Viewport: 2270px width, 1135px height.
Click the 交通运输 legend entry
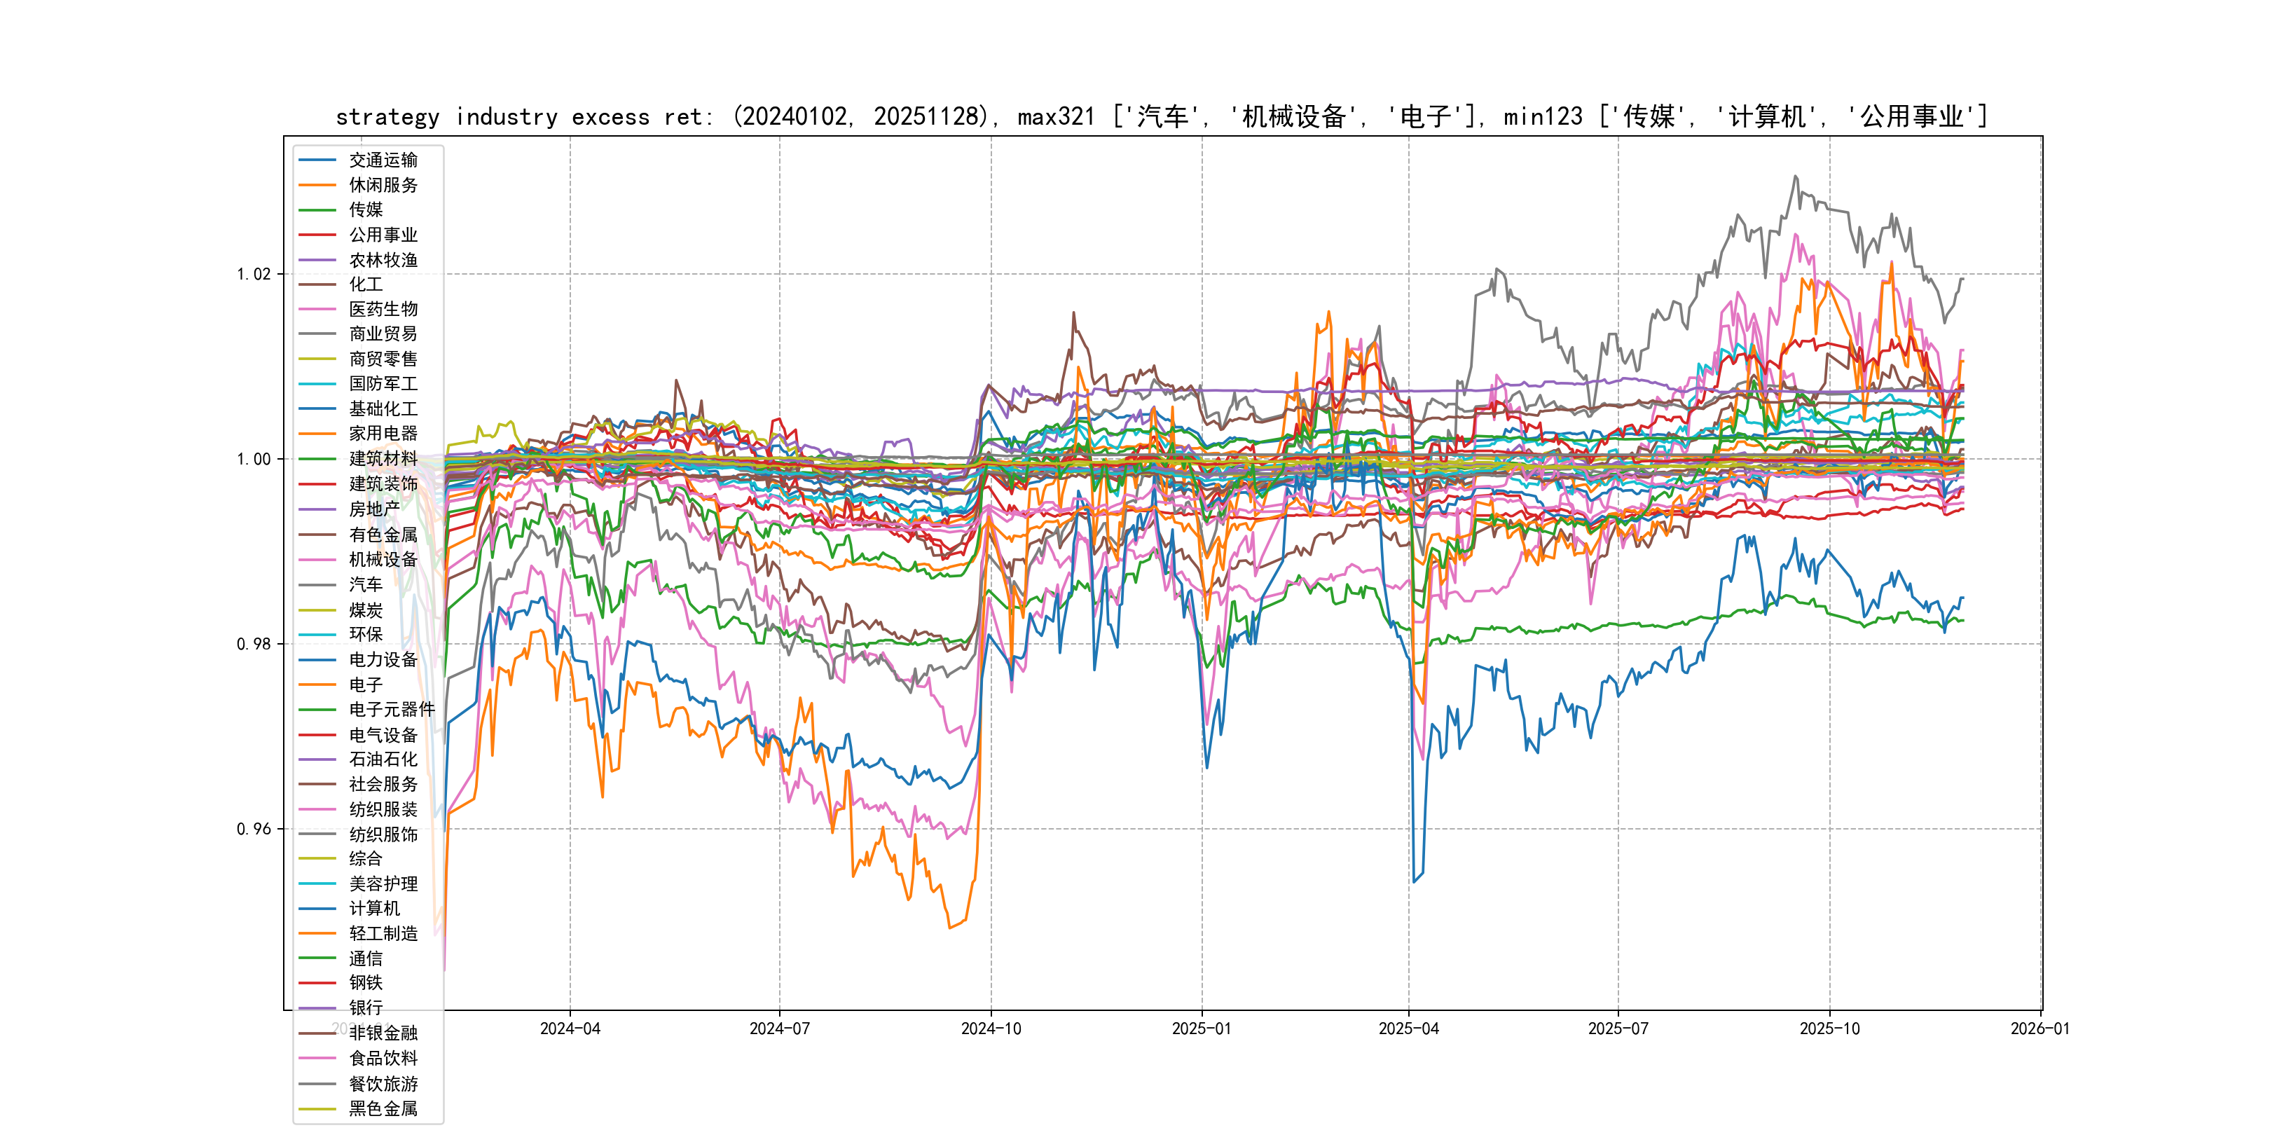click(383, 160)
